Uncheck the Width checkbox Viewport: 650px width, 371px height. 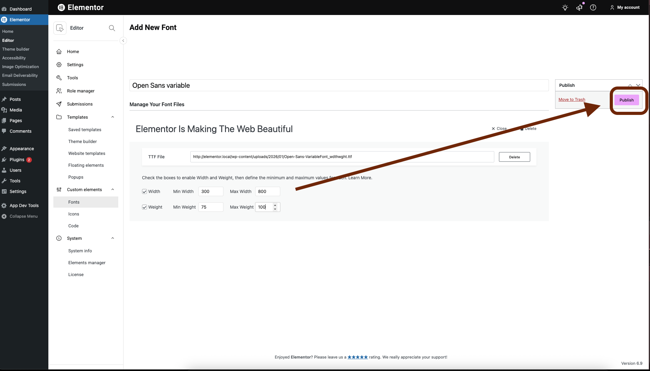[144, 191]
